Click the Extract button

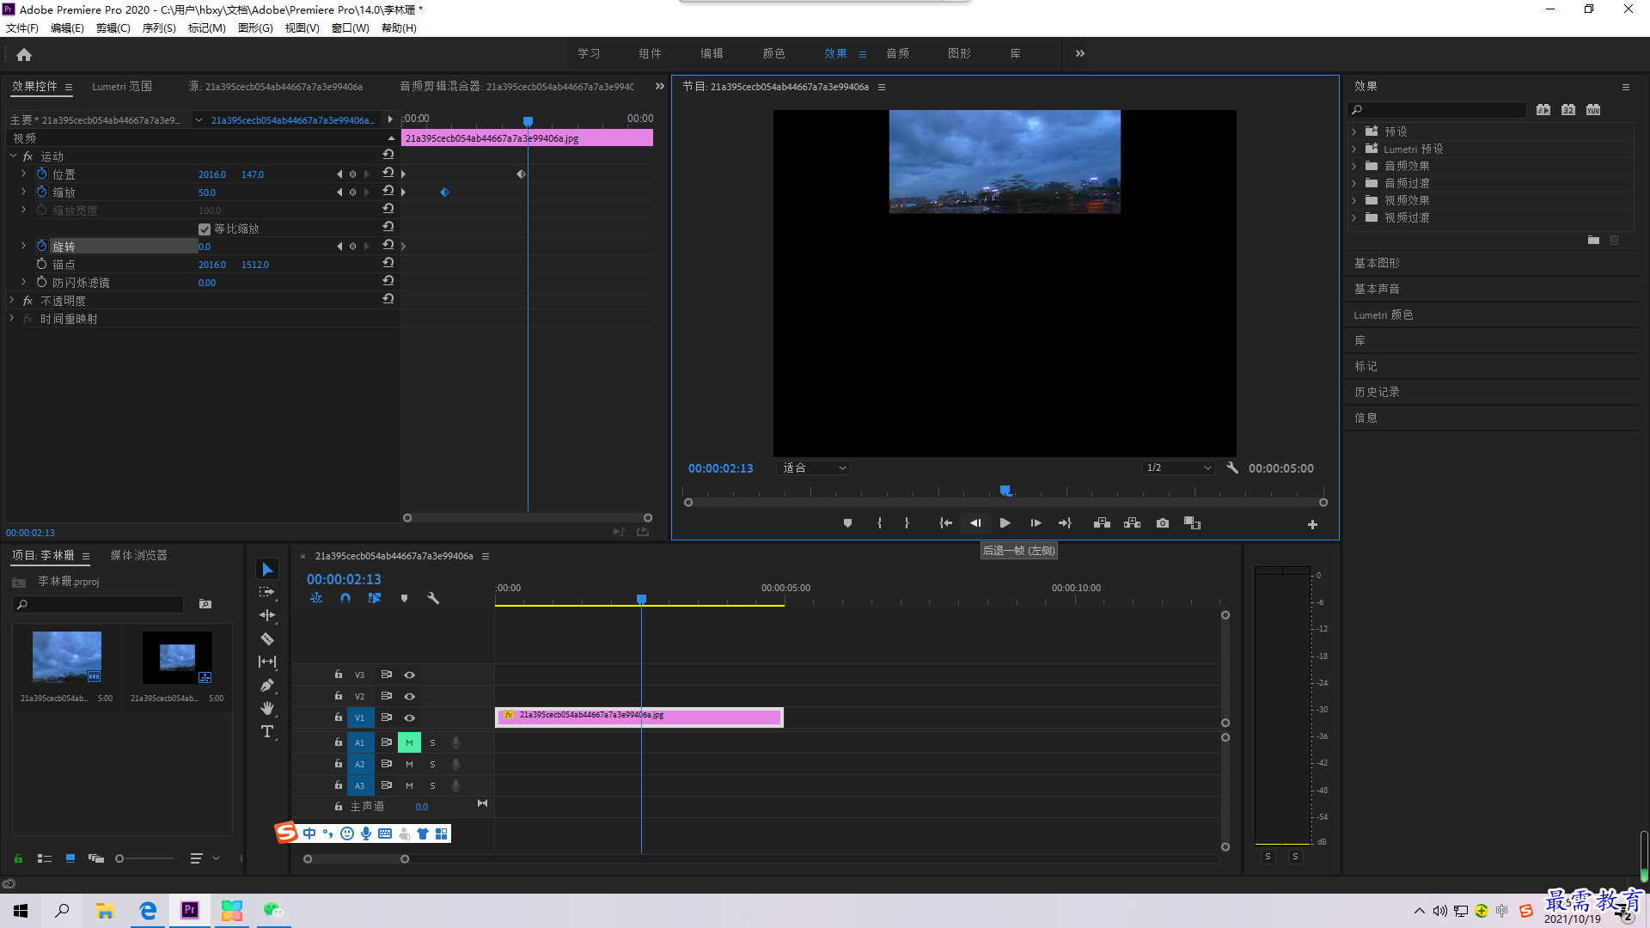1132,523
